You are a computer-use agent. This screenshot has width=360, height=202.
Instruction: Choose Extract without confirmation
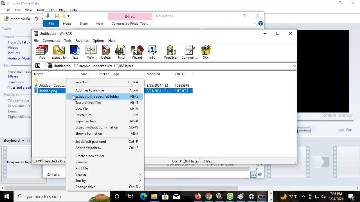105,127
